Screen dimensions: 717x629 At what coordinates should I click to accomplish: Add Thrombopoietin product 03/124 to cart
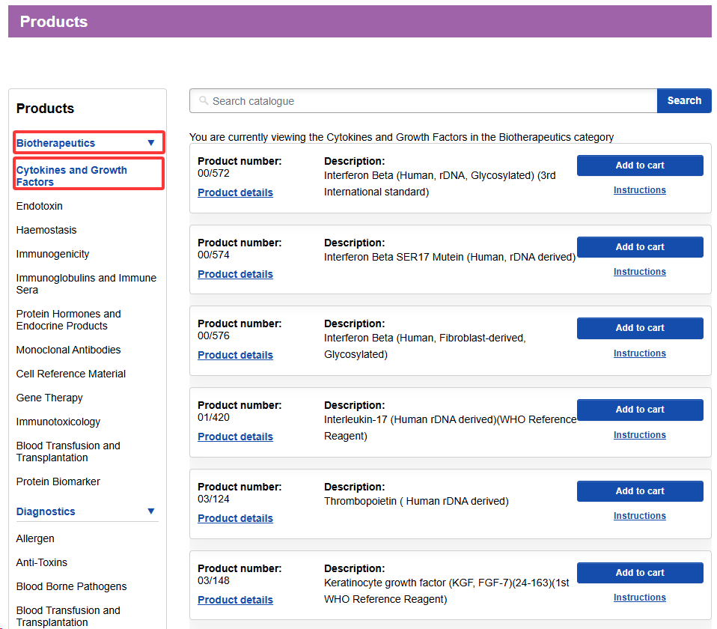(x=639, y=491)
